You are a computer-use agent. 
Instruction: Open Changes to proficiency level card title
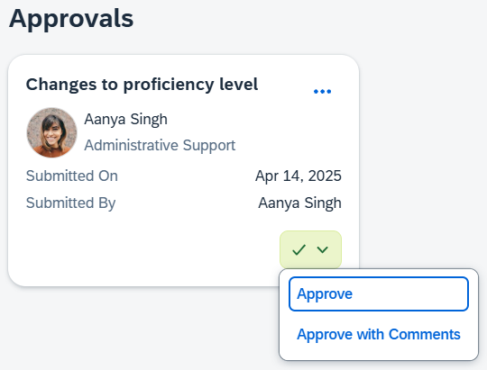pos(142,85)
